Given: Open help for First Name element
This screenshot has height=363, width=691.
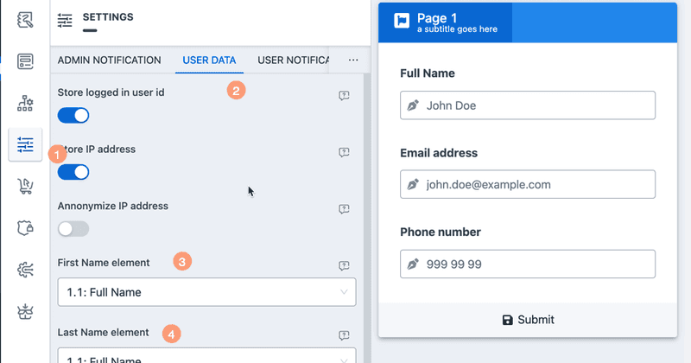Looking at the screenshot, I should click(344, 265).
